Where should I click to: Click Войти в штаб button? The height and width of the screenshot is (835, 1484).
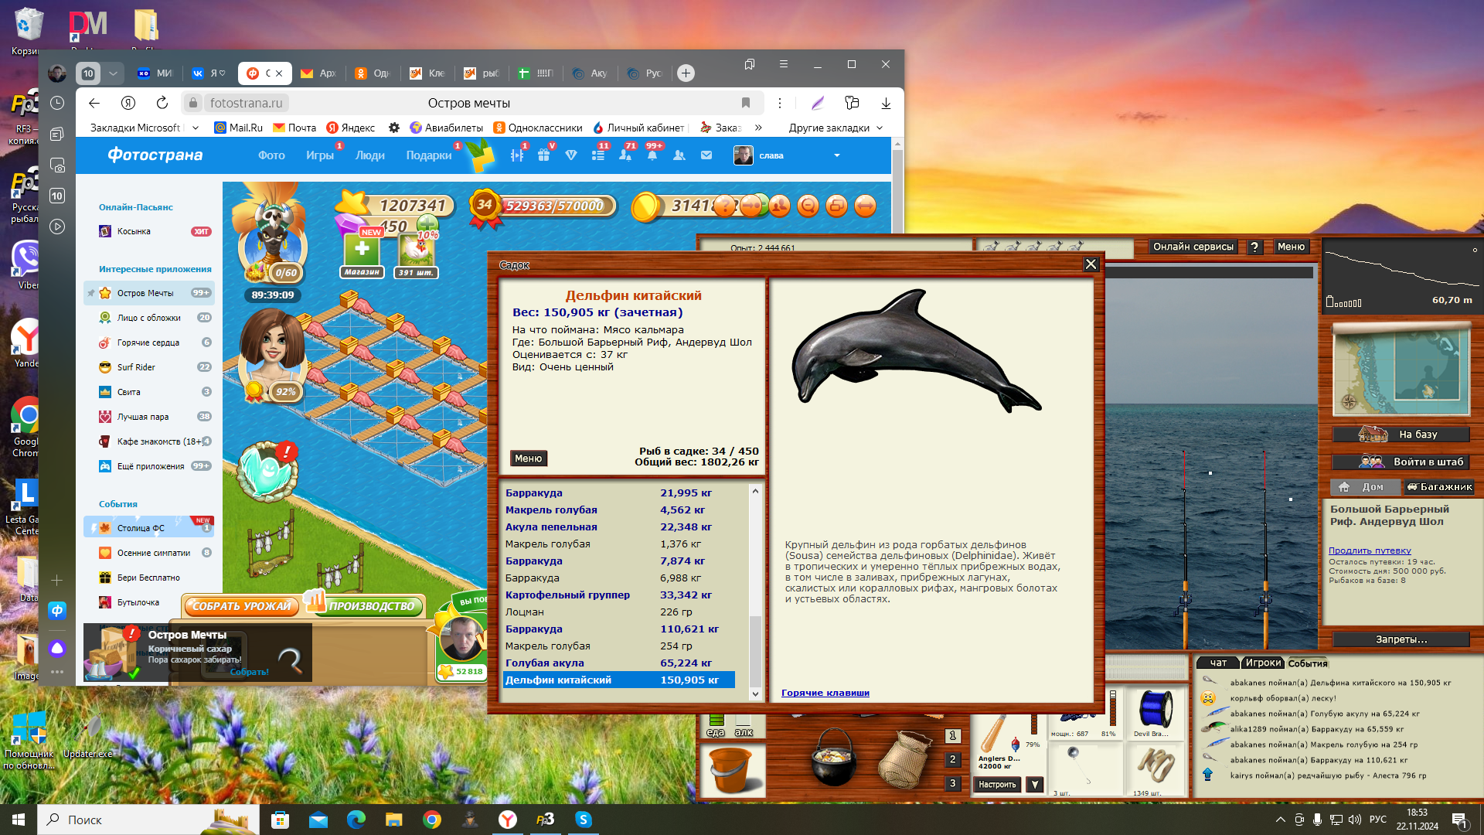click(x=1401, y=462)
